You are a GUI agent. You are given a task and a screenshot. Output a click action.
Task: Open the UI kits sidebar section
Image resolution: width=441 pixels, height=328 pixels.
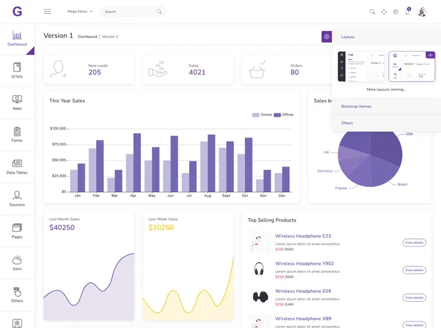pyautogui.click(x=17, y=70)
